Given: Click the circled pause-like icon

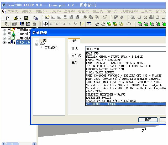Looking at the screenshot, I should point(145,17).
